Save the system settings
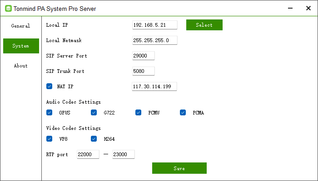 coord(179,168)
